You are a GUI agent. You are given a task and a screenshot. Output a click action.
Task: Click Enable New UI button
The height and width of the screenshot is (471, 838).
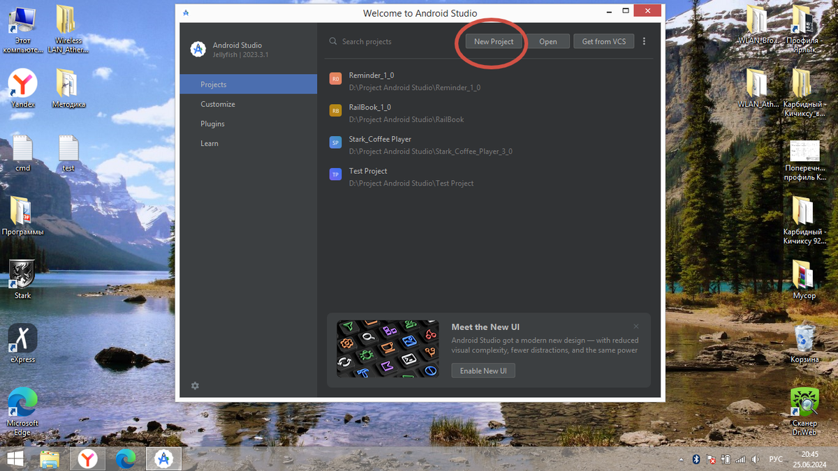pyautogui.click(x=483, y=371)
